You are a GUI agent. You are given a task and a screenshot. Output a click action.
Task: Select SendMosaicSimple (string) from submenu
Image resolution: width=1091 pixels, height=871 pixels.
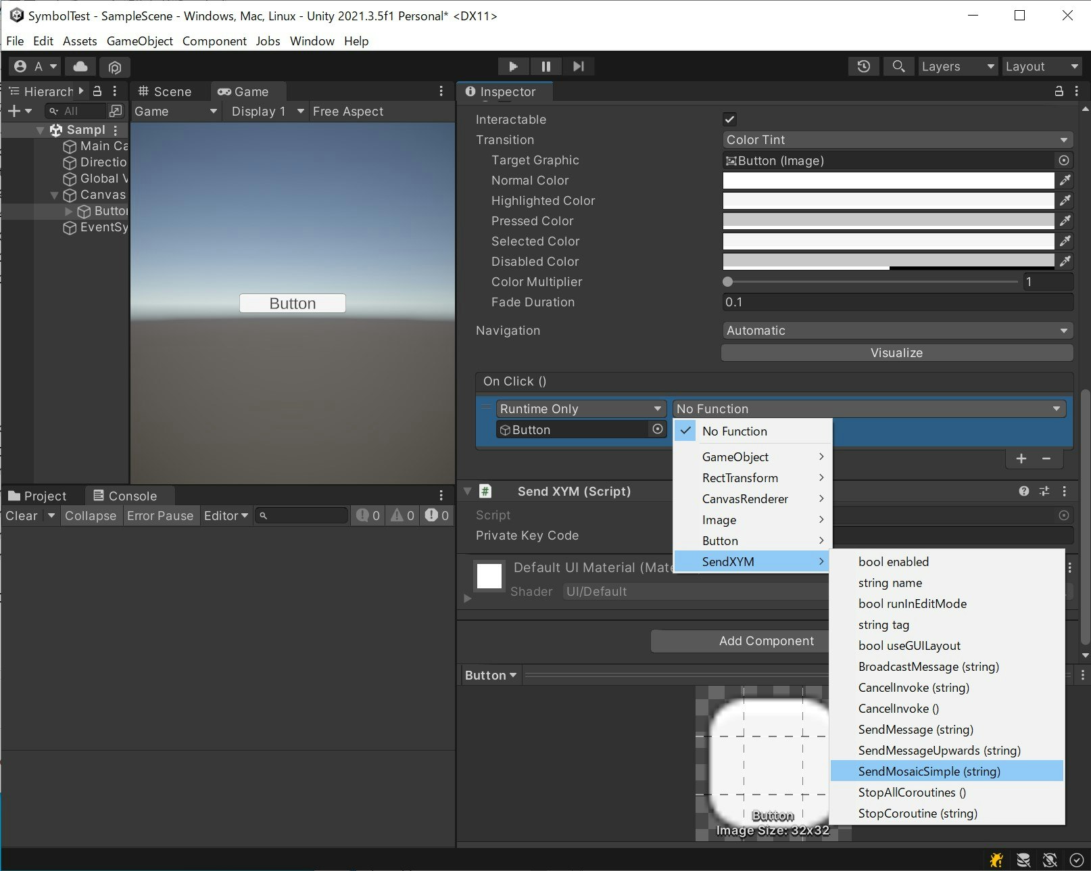tap(928, 772)
